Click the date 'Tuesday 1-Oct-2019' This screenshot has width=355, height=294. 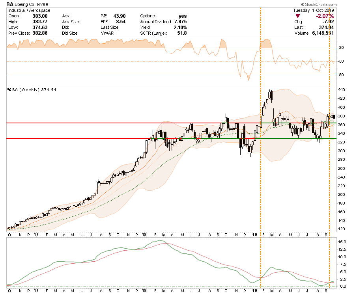314,10
